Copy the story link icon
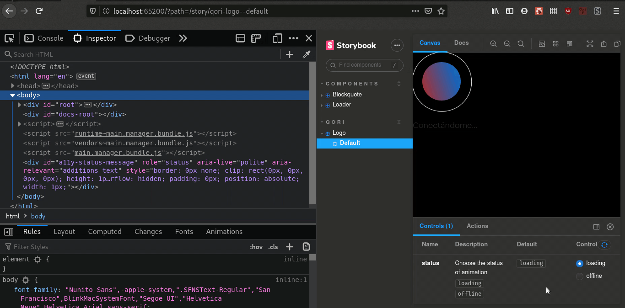 [x=617, y=43]
